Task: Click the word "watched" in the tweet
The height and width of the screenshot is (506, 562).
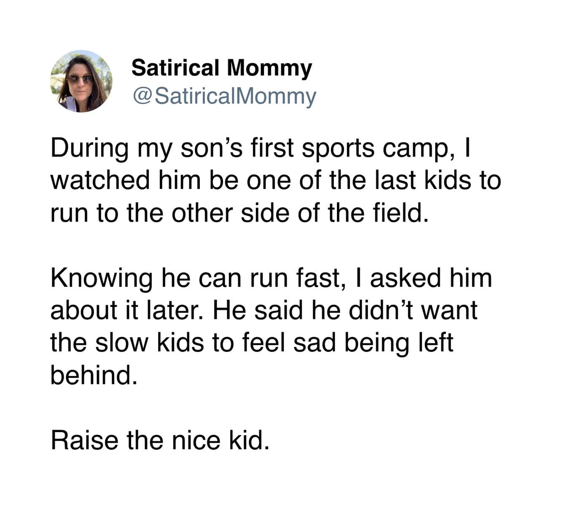Action: click(x=100, y=180)
